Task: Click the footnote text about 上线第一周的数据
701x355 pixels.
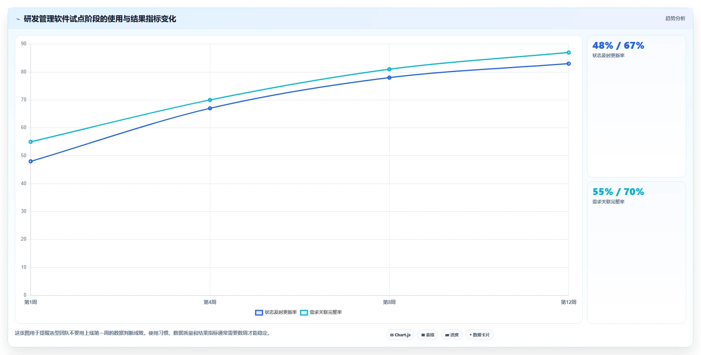Action: point(143,333)
